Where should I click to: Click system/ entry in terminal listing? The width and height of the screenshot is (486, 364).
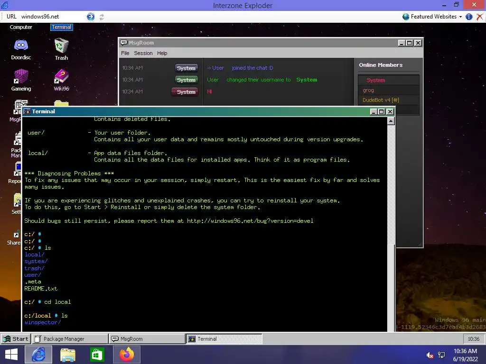(36, 262)
